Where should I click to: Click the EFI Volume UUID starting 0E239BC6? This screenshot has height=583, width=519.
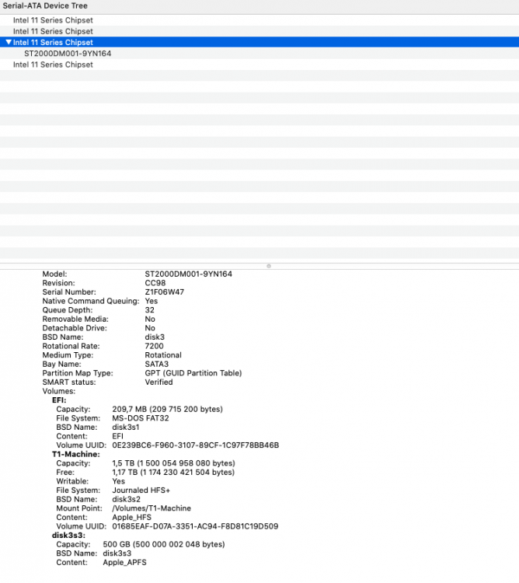196,445
